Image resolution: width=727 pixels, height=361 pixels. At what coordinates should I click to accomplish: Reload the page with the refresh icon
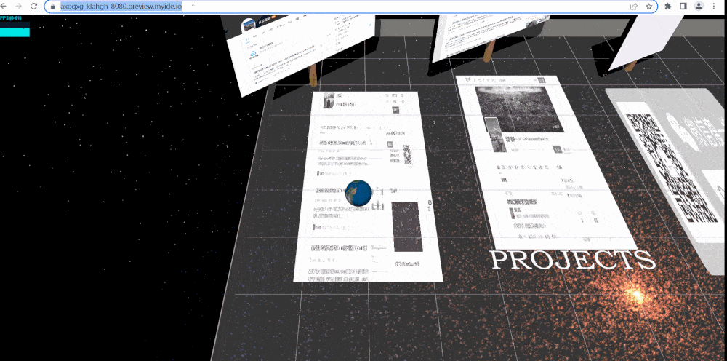(33, 7)
